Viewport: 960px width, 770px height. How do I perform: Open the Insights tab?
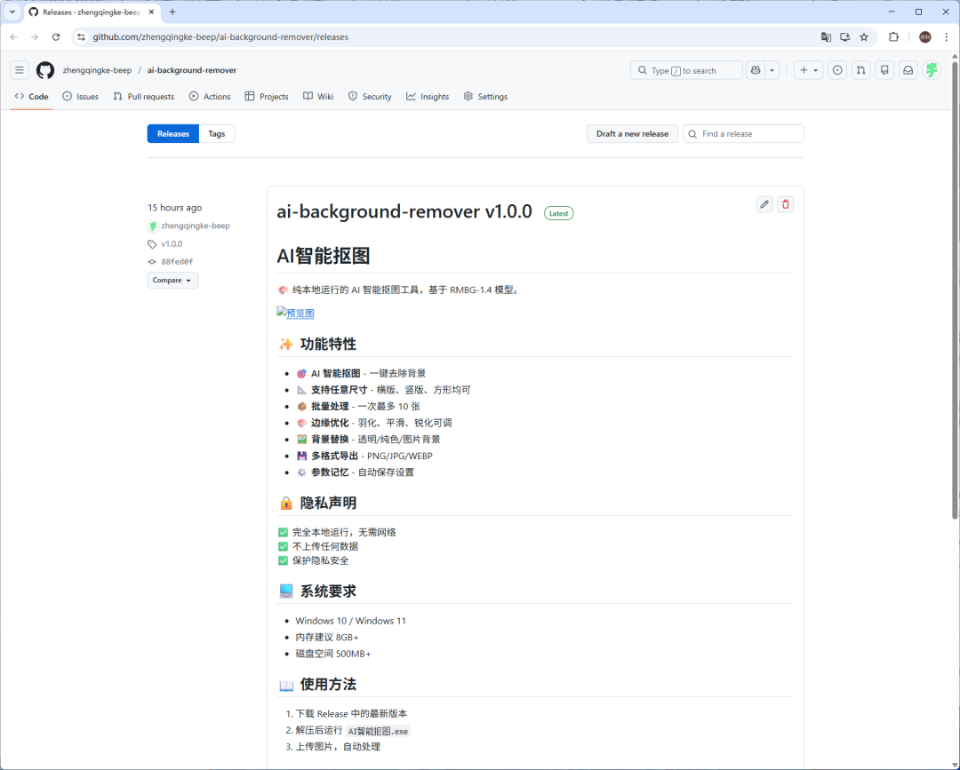coord(428,97)
